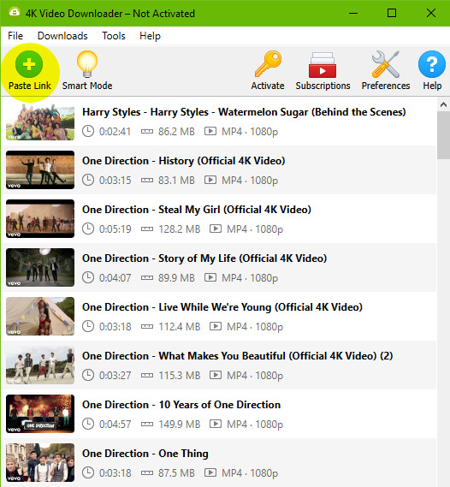The height and width of the screenshot is (487, 450).
Task: Click the clock icon beside 0:04:07
Action: click(88, 277)
